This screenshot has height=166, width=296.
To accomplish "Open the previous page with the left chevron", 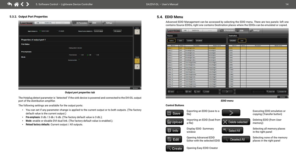I will click(22, 4).
